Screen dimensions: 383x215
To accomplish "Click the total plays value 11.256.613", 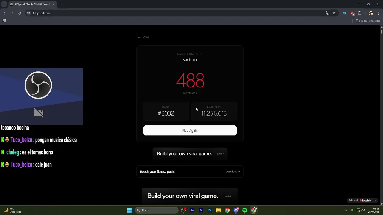I will click(x=214, y=113).
